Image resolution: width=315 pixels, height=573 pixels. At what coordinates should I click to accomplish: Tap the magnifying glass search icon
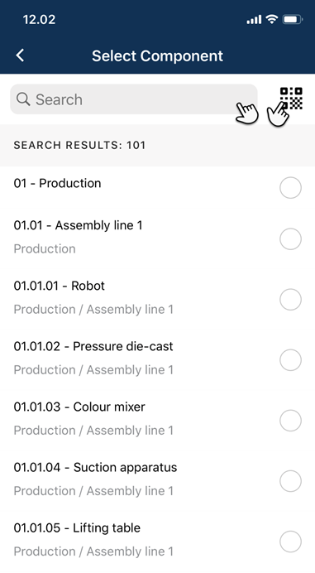[23, 99]
